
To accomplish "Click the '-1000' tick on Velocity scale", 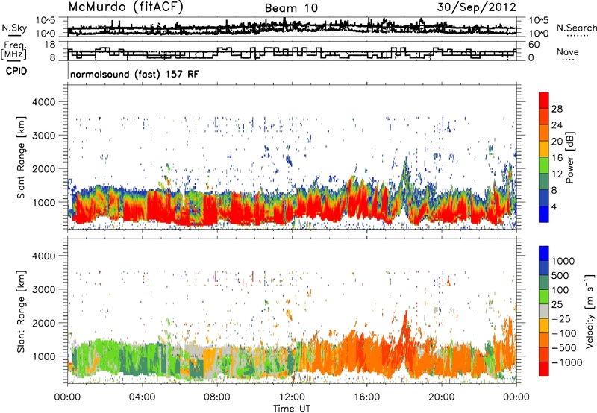I will 567,362.
